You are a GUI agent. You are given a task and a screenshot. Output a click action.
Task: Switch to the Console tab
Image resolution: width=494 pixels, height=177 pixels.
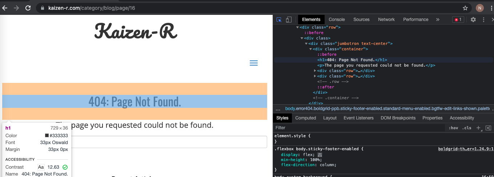(337, 20)
